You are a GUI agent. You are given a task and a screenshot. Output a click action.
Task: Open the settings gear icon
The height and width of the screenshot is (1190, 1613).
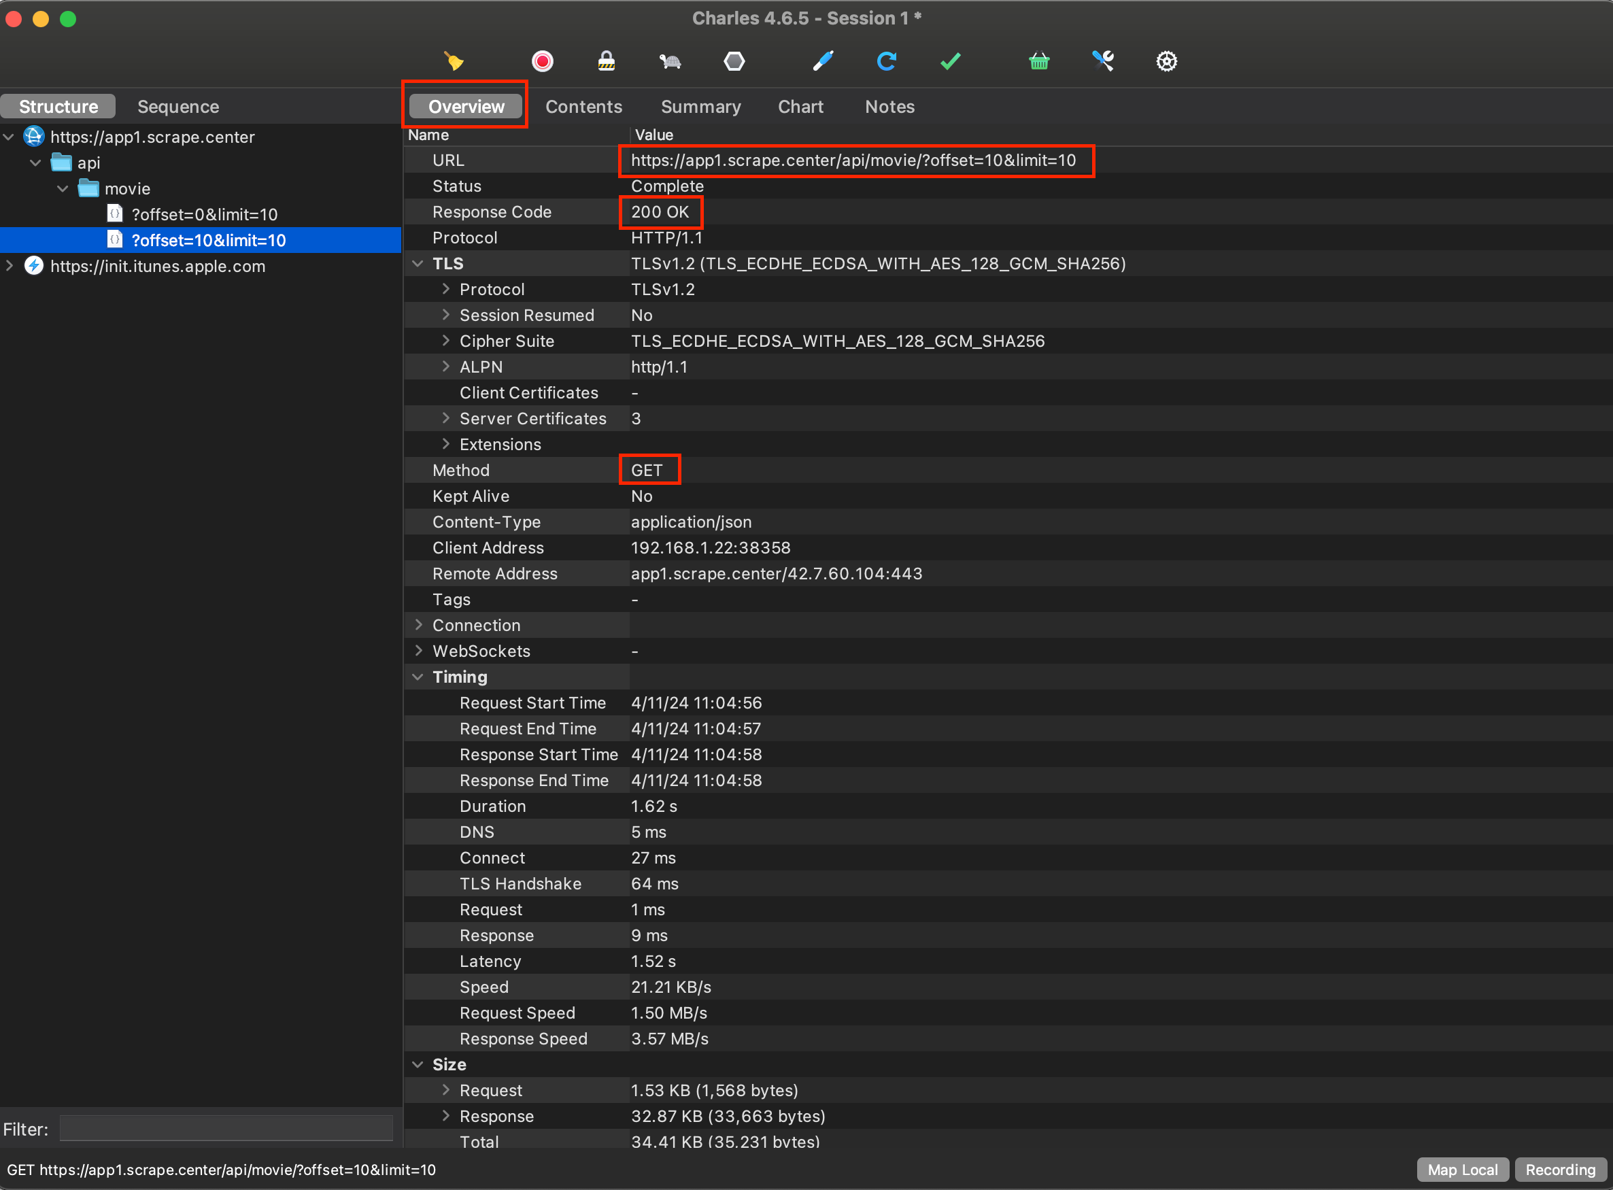tap(1166, 61)
